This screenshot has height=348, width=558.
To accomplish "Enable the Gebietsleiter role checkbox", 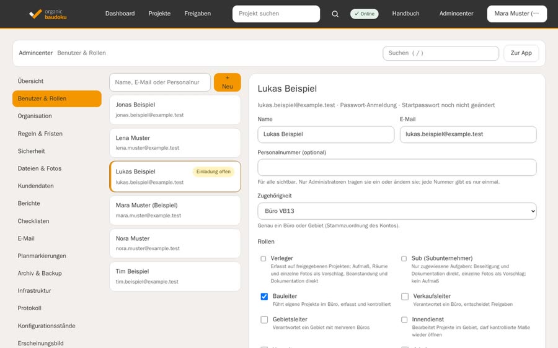I will point(264,320).
